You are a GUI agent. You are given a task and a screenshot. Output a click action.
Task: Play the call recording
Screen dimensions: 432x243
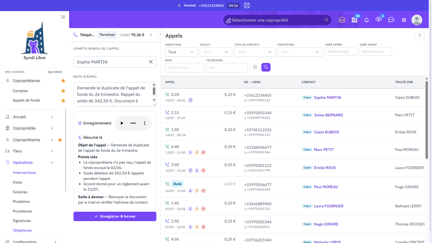[122, 123]
